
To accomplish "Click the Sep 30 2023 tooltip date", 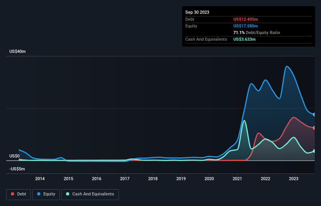I will 197,12.
